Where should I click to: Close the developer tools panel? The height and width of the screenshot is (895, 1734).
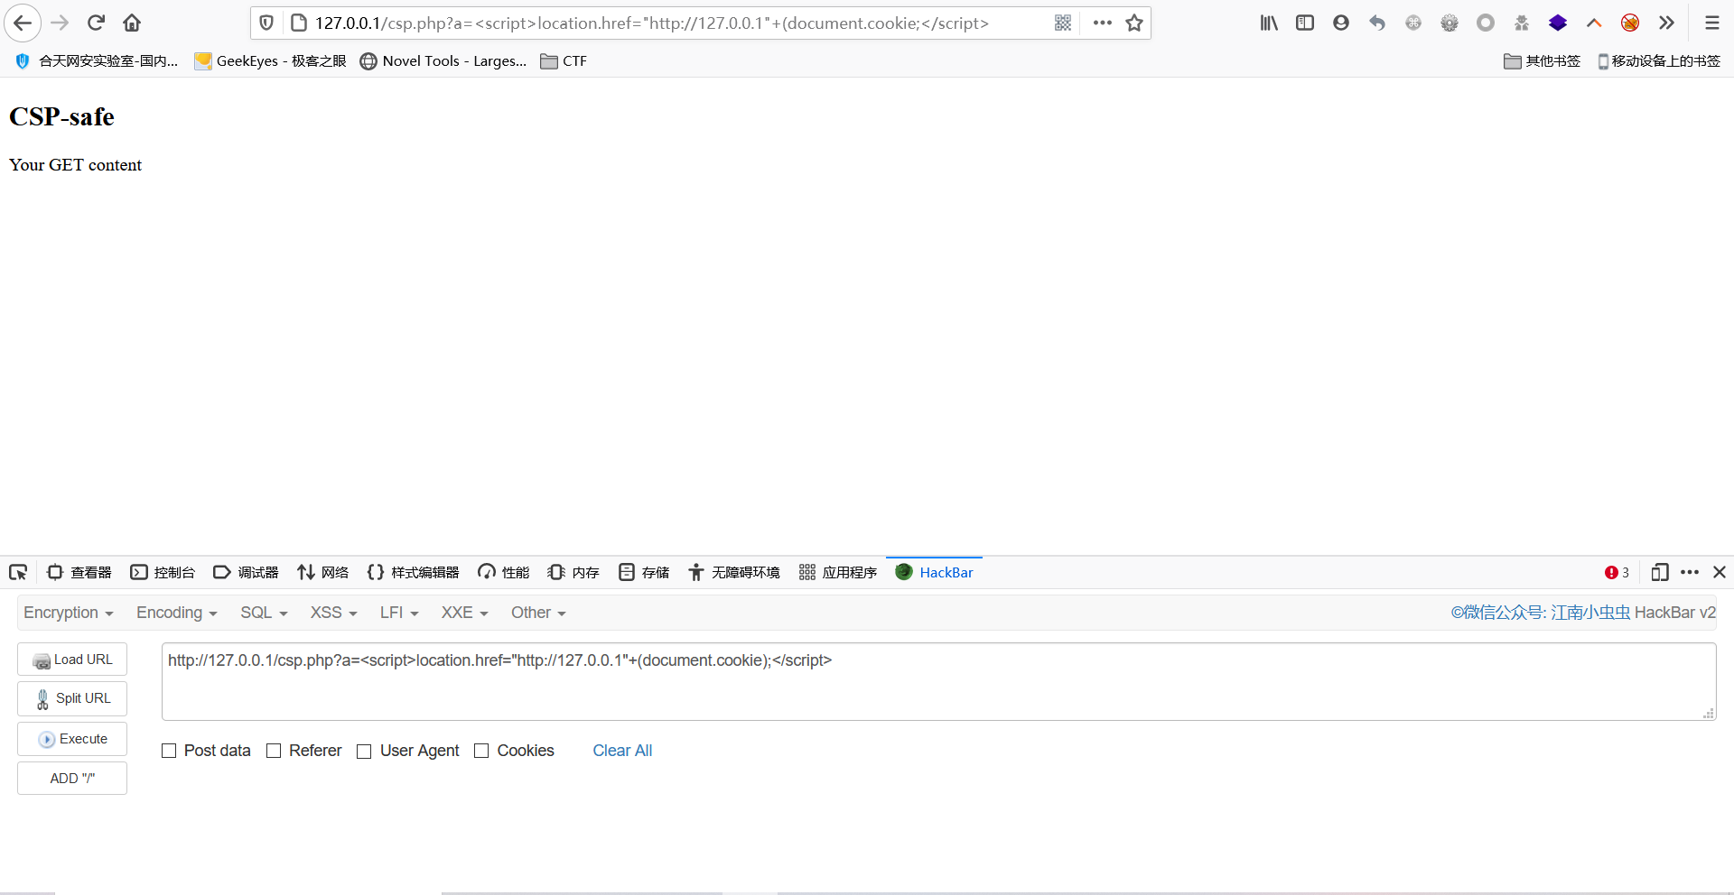point(1720,572)
